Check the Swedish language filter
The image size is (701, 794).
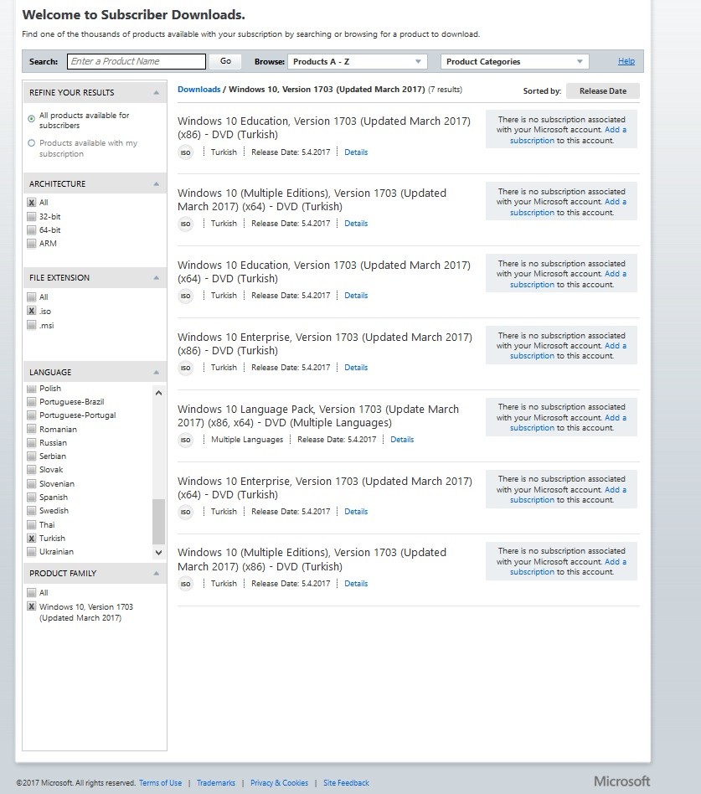click(x=31, y=510)
